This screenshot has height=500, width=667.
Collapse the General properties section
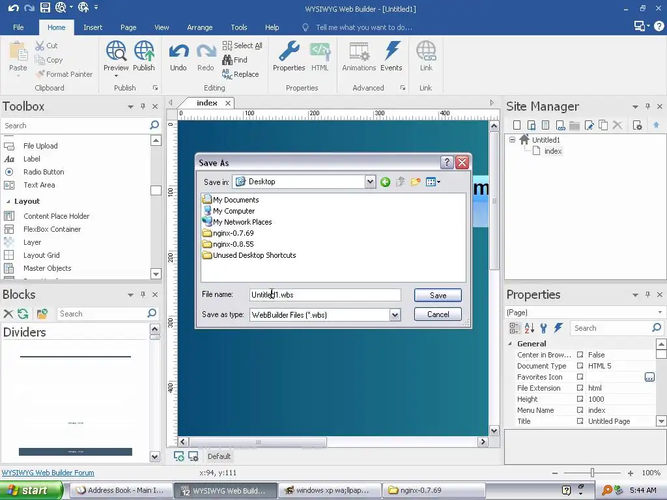pyautogui.click(x=510, y=344)
